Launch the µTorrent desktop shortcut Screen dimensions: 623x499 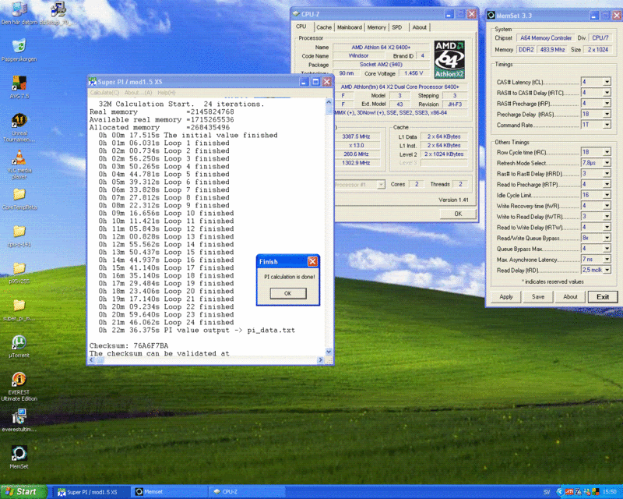[19, 346]
